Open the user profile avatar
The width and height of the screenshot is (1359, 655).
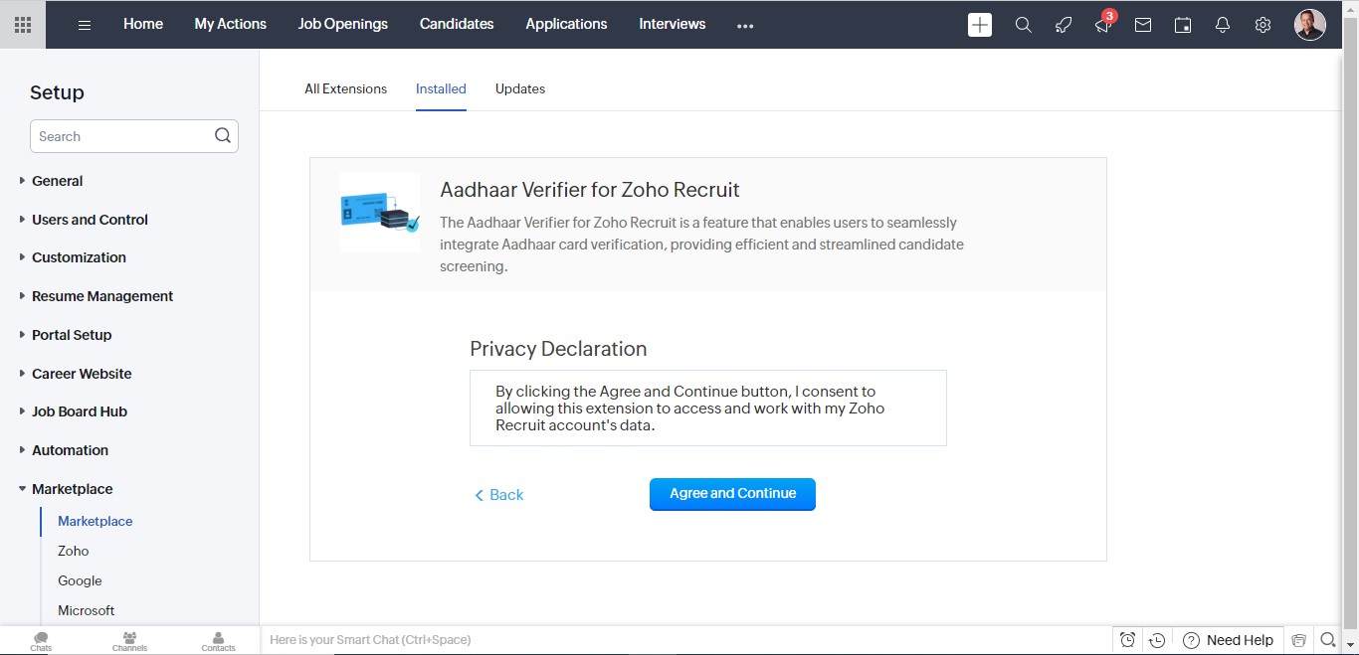[1310, 25]
